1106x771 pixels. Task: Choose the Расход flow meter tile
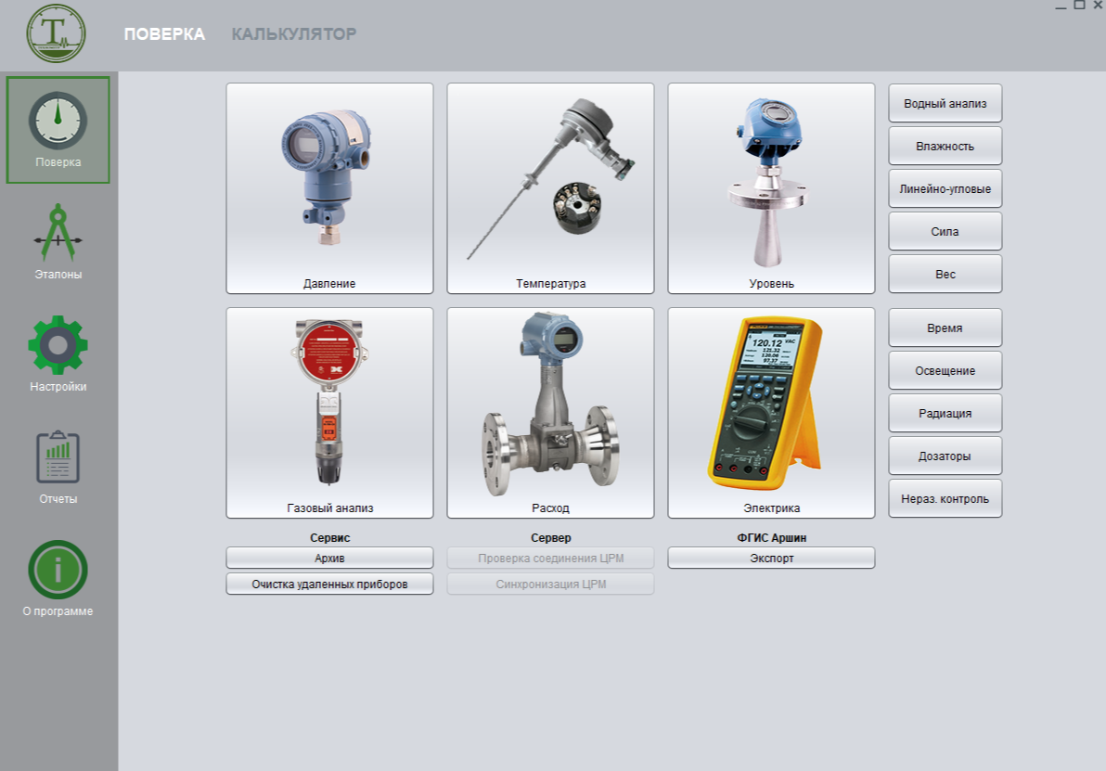[x=550, y=413]
